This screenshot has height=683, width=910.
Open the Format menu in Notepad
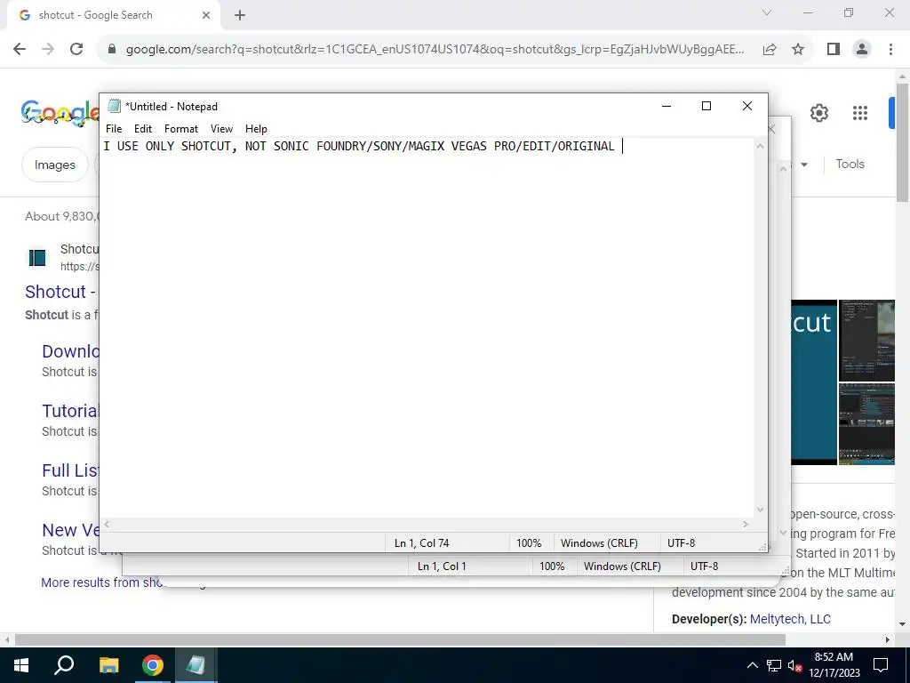click(181, 129)
